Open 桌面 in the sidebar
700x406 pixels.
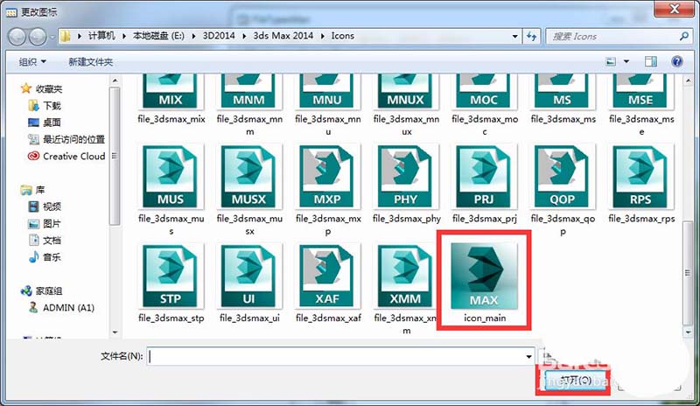[45, 122]
